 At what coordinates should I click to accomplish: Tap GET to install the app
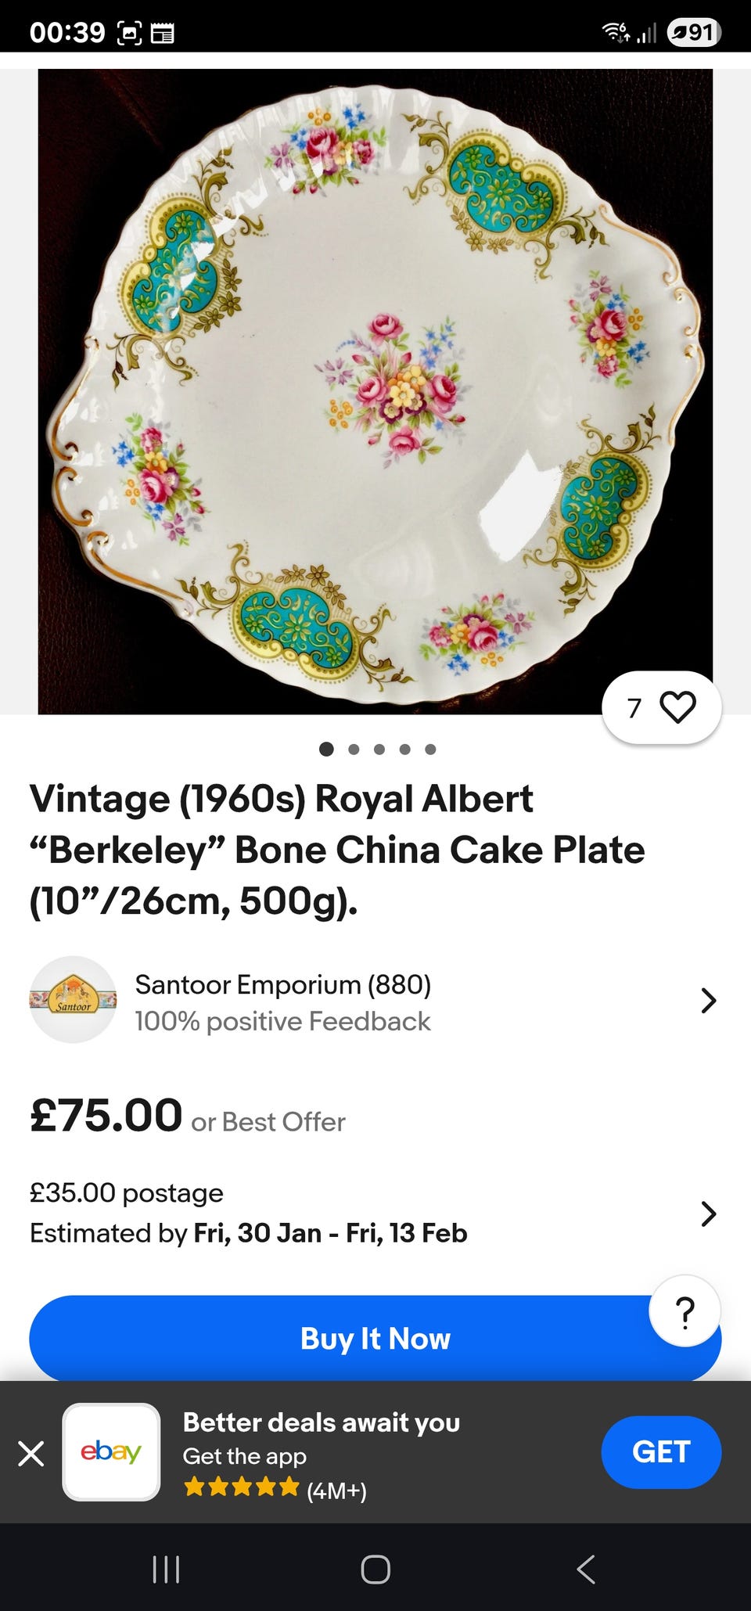point(661,1452)
